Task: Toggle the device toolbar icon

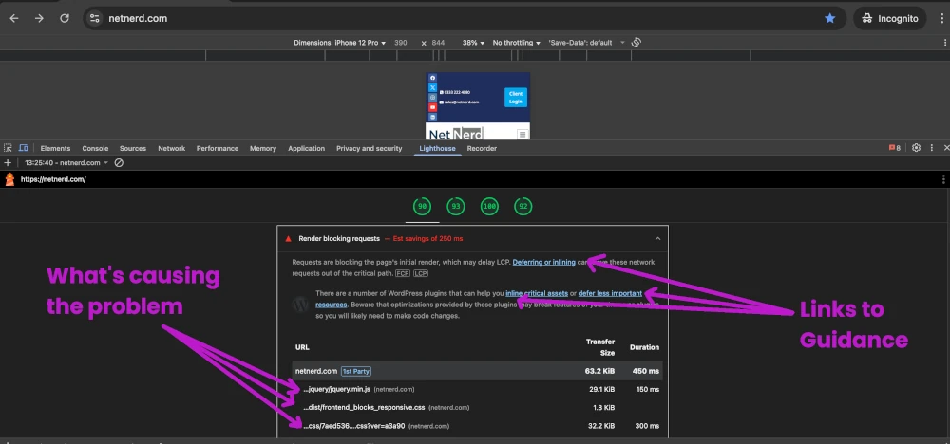Action: click(x=23, y=149)
